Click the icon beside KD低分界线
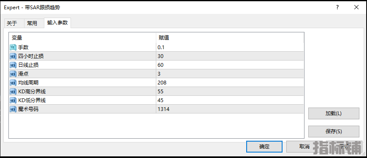 13,100
